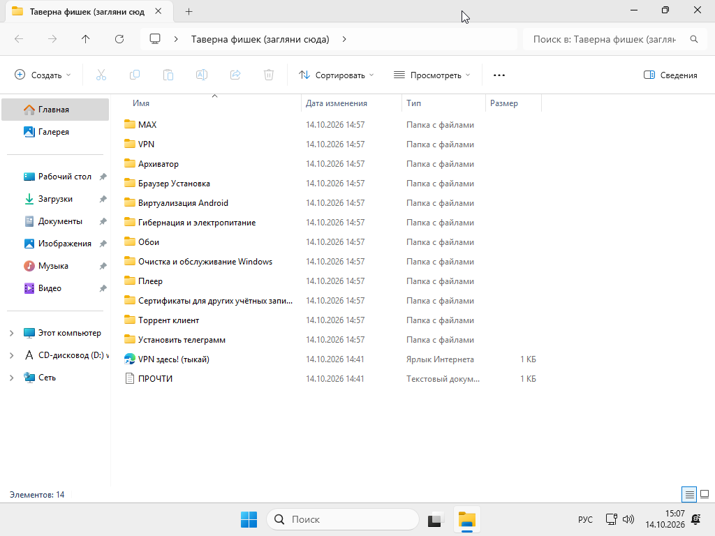The width and height of the screenshot is (715, 536).
Task: Open network status tray icon
Action: point(611,519)
